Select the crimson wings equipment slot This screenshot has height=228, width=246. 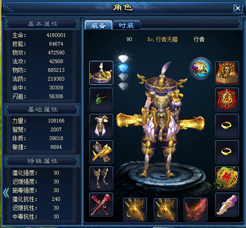pyautogui.click(x=196, y=210)
